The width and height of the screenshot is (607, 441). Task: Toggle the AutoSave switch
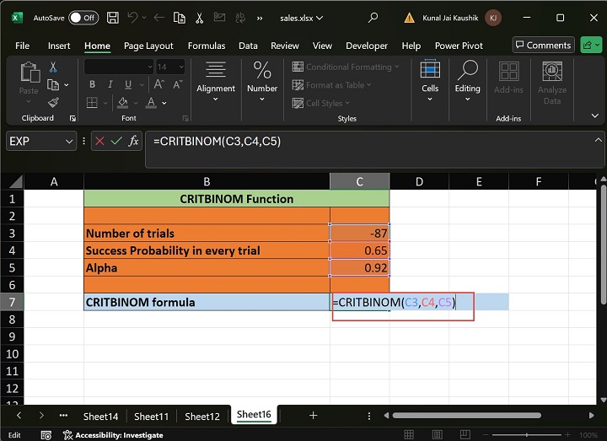pyautogui.click(x=83, y=18)
